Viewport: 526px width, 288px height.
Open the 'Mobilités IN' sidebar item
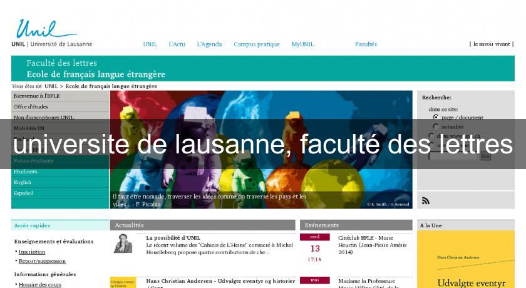point(60,128)
